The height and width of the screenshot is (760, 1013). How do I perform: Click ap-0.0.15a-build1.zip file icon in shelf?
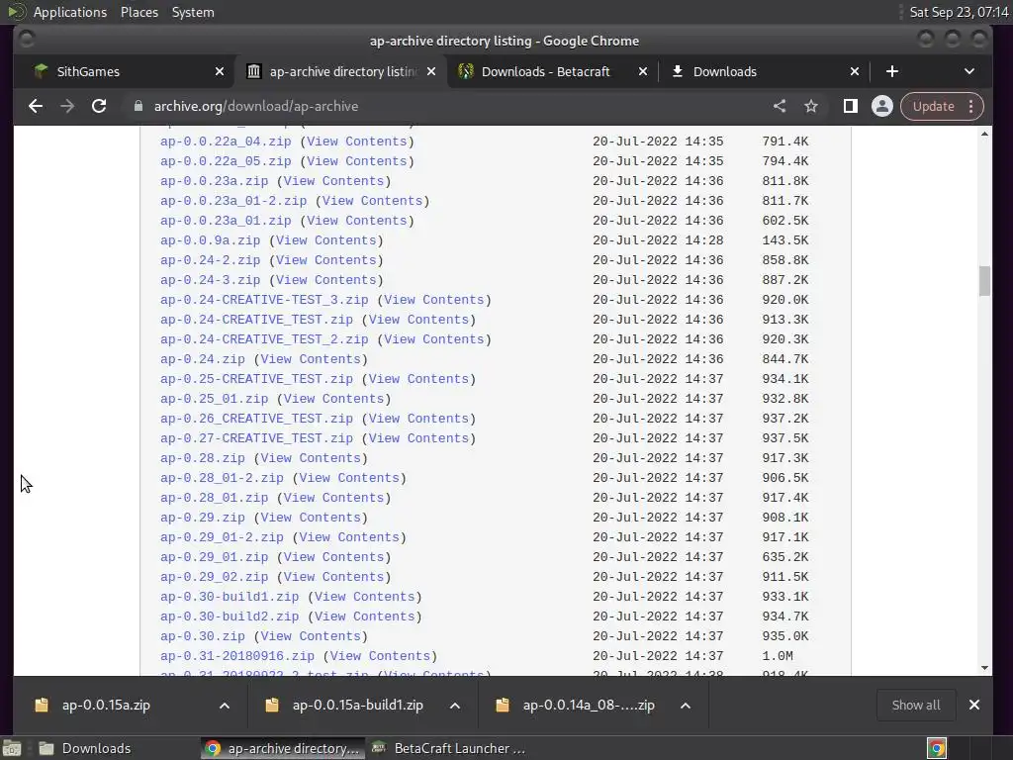[x=272, y=705]
